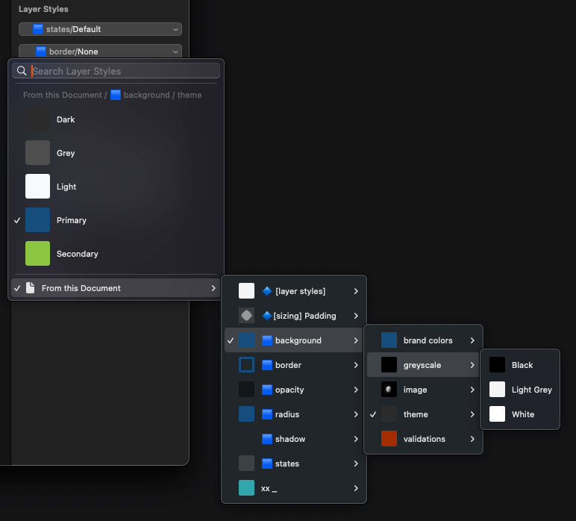The height and width of the screenshot is (521, 576).
Task: Open the border/None layer style dropdown
Action: [x=100, y=52]
